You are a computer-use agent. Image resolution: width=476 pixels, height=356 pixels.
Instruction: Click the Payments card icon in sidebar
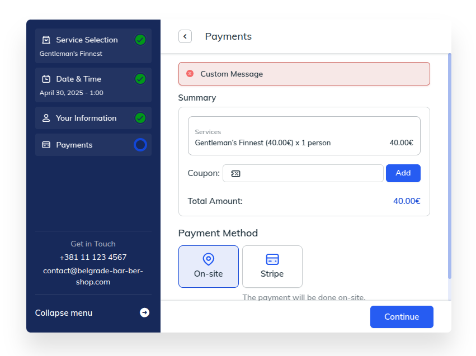tap(46, 145)
